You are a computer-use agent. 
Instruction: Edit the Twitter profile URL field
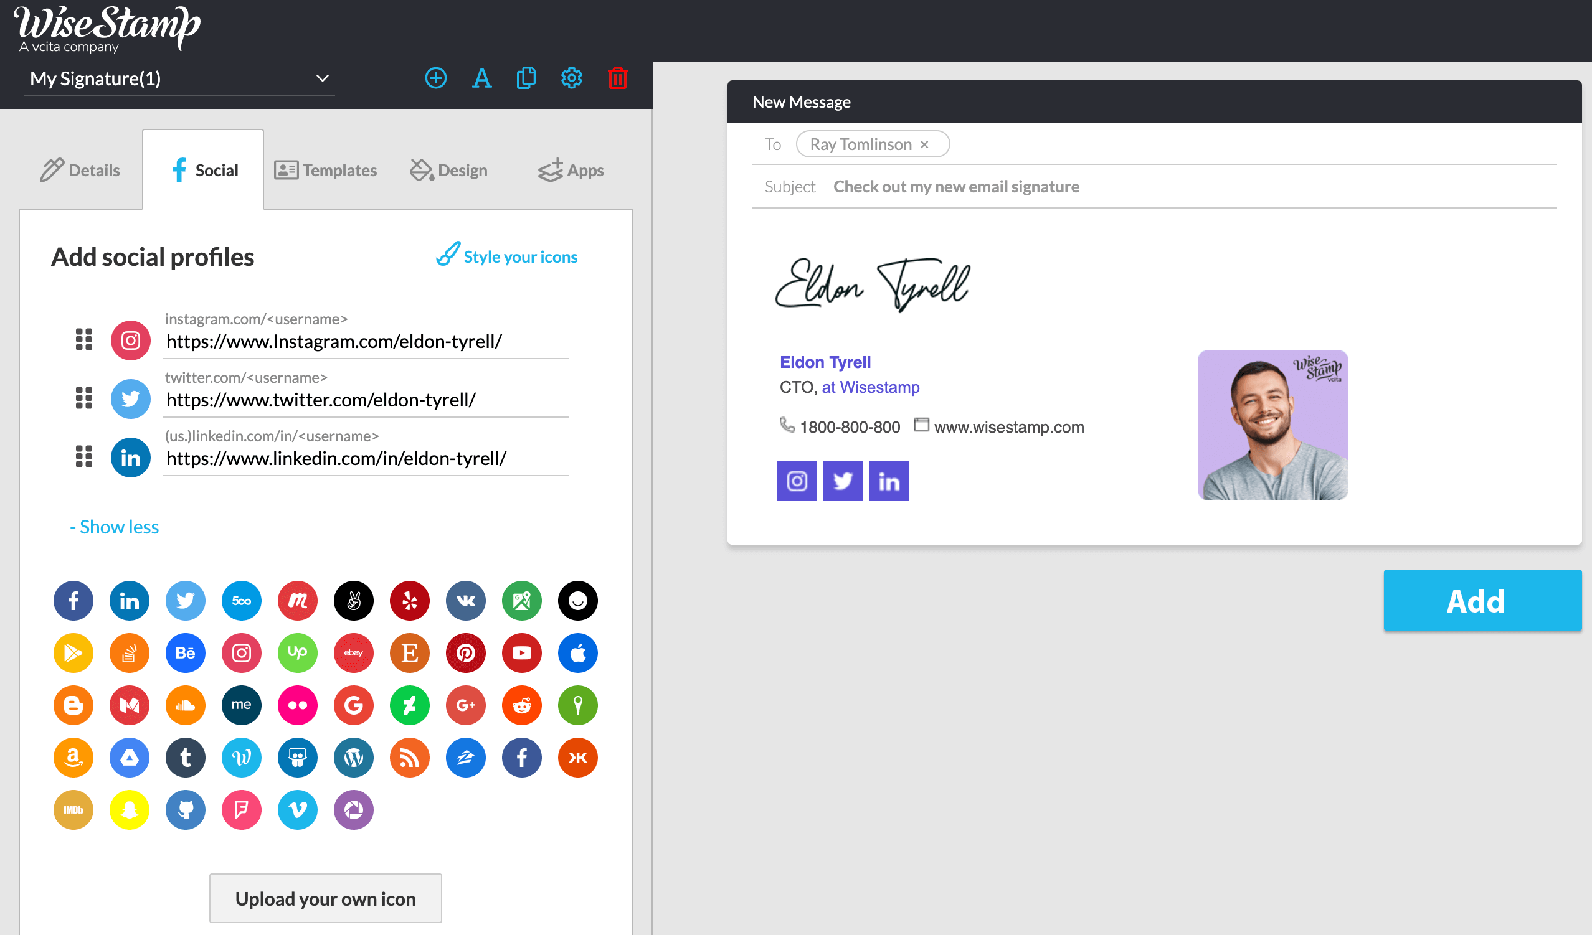(x=366, y=400)
